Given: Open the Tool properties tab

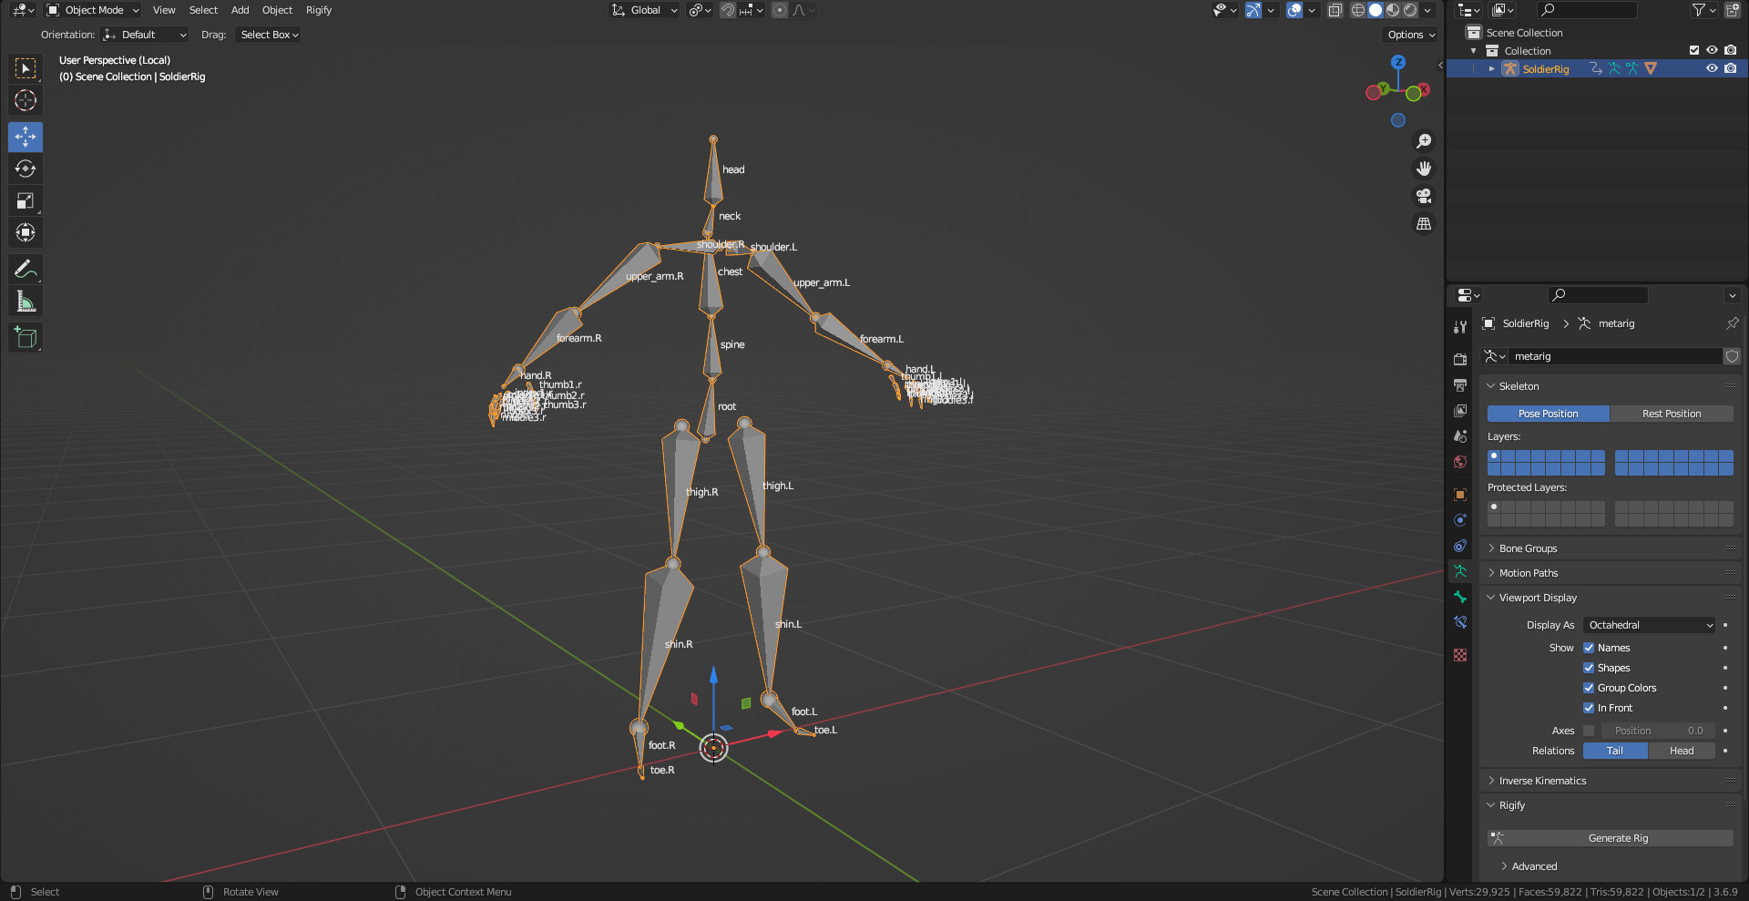Looking at the screenshot, I should 1460,326.
